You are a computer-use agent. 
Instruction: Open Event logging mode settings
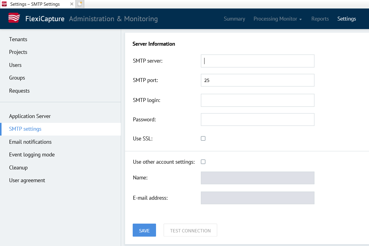point(32,155)
